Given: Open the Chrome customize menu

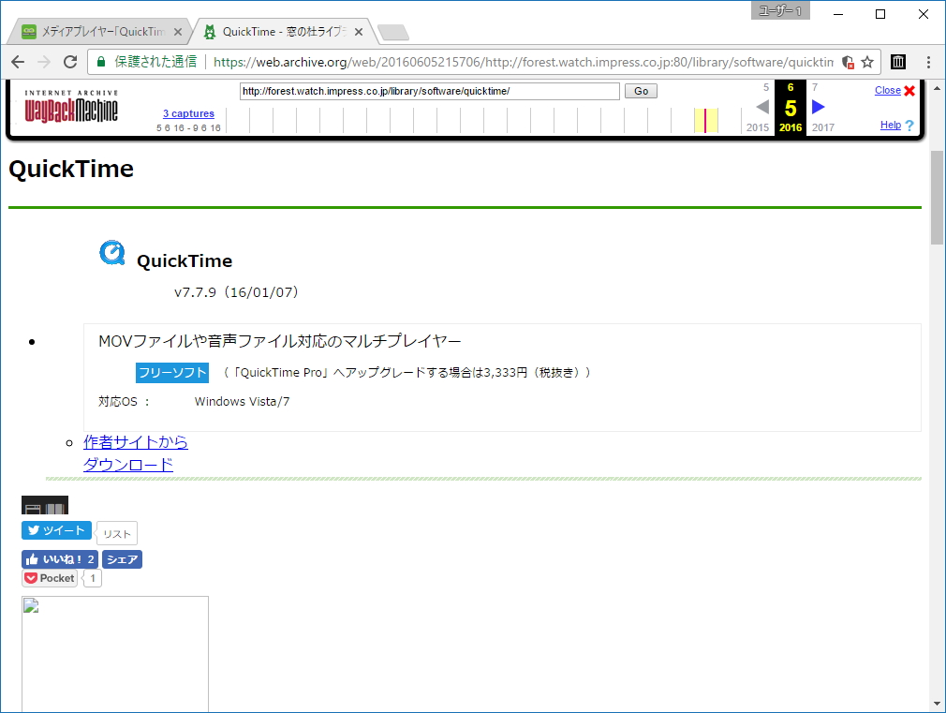Looking at the screenshot, I should tap(928, 60).
